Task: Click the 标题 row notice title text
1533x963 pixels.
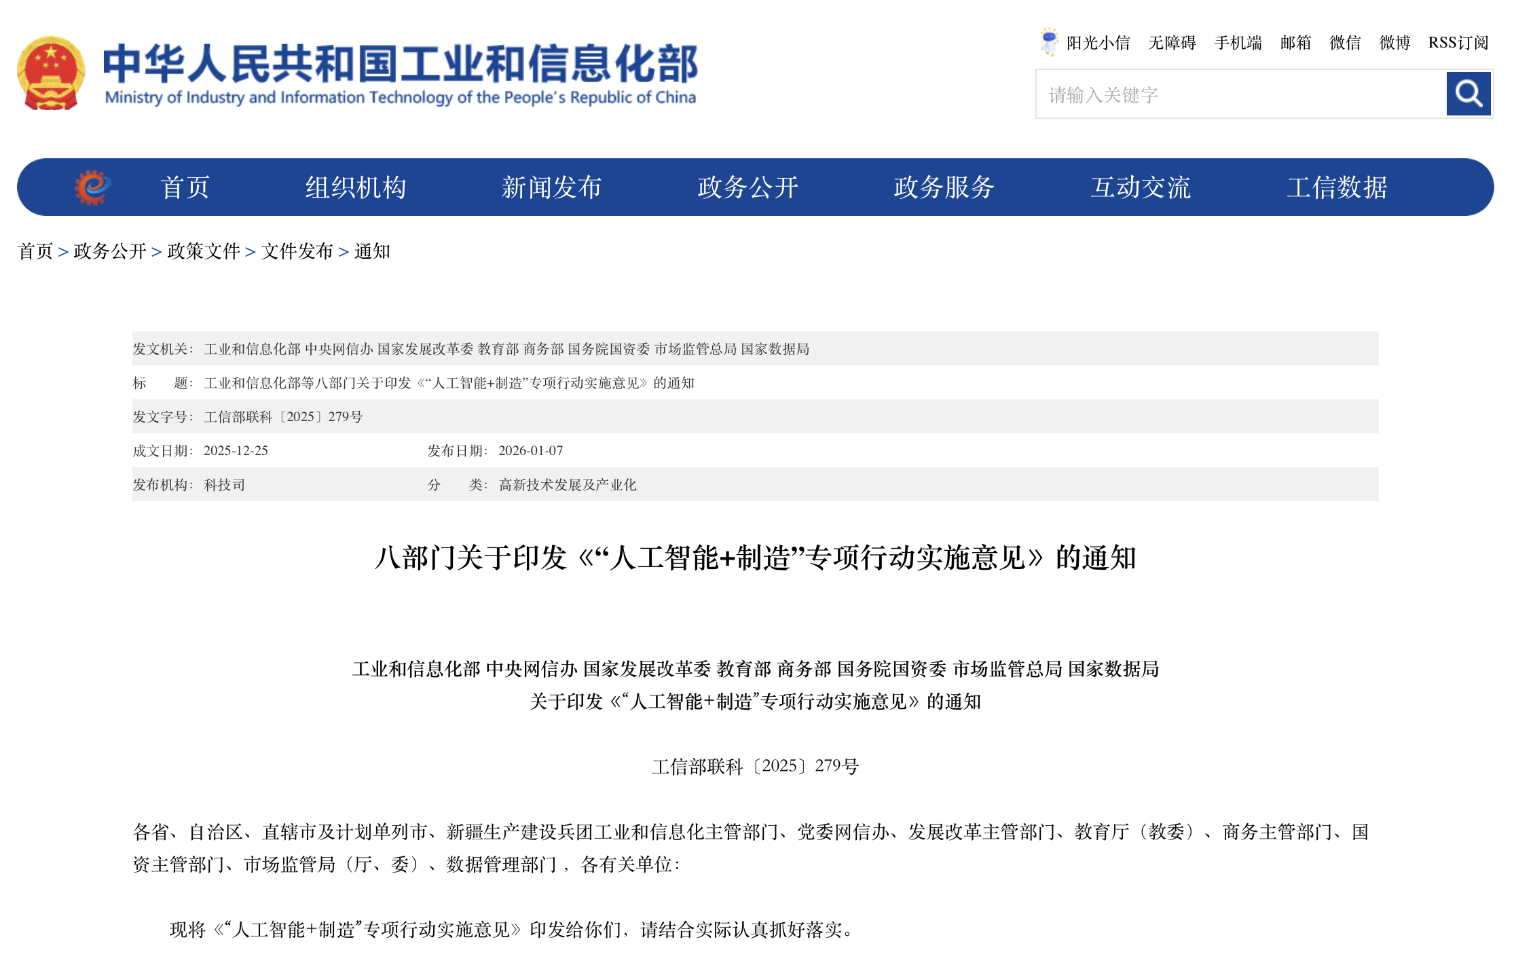Action: pyautogui.click(x=449, y=383)
